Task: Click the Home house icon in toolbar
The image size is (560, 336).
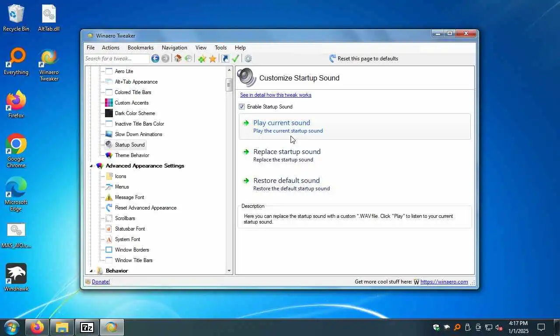Action: pos(178,59)
